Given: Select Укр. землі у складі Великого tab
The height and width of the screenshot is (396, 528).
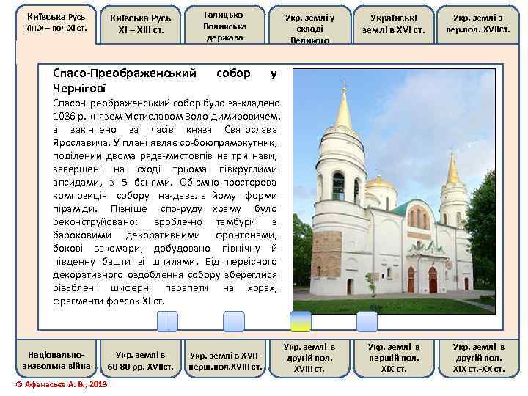Looking at the screenshot, I should pos(309,24).
